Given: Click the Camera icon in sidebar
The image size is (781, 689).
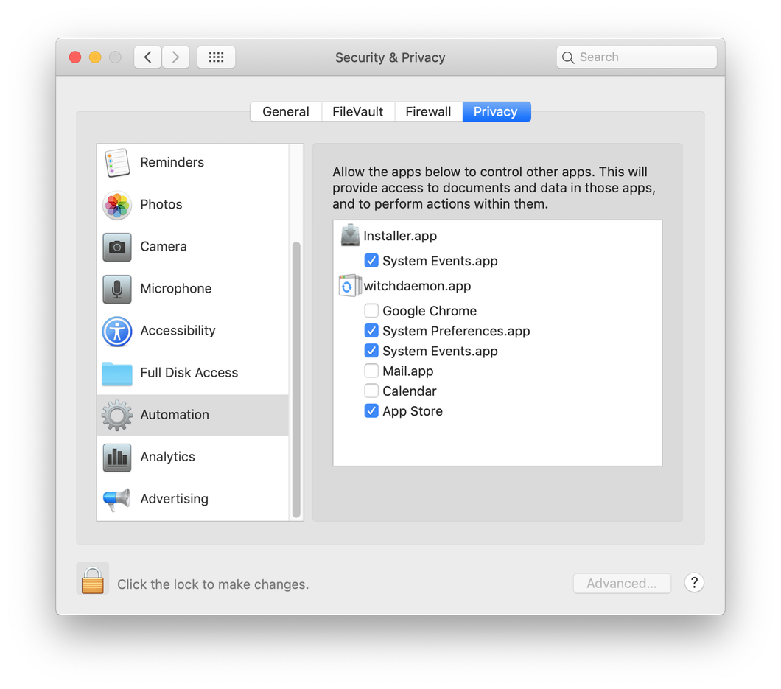Looking at the screenshot, I should [117, 247].
